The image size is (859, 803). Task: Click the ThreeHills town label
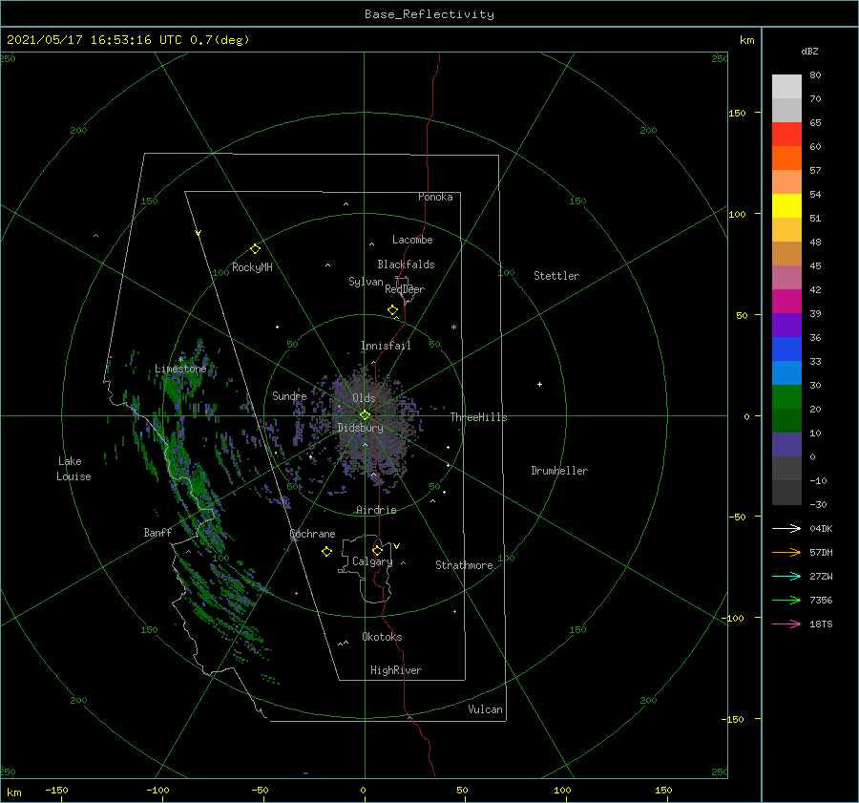[x=479, y=417]
